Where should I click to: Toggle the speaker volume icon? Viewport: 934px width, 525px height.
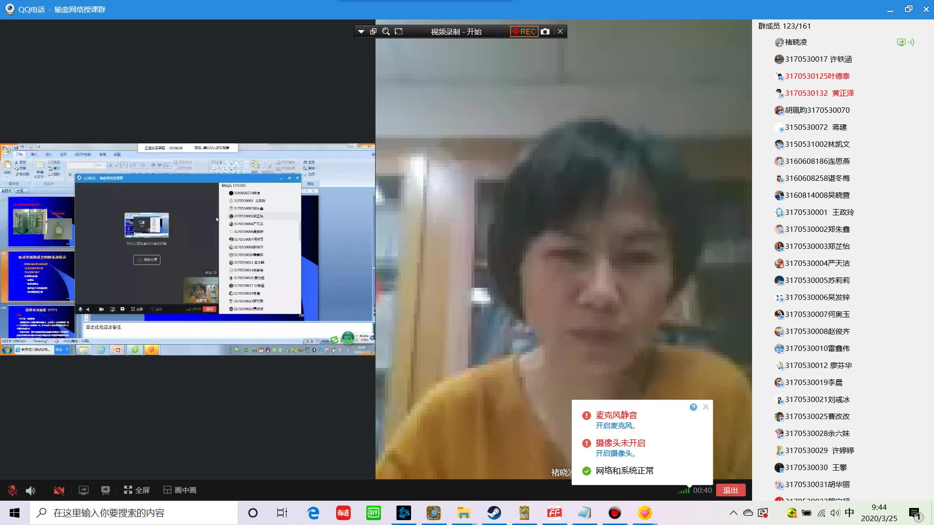(31, 490)
